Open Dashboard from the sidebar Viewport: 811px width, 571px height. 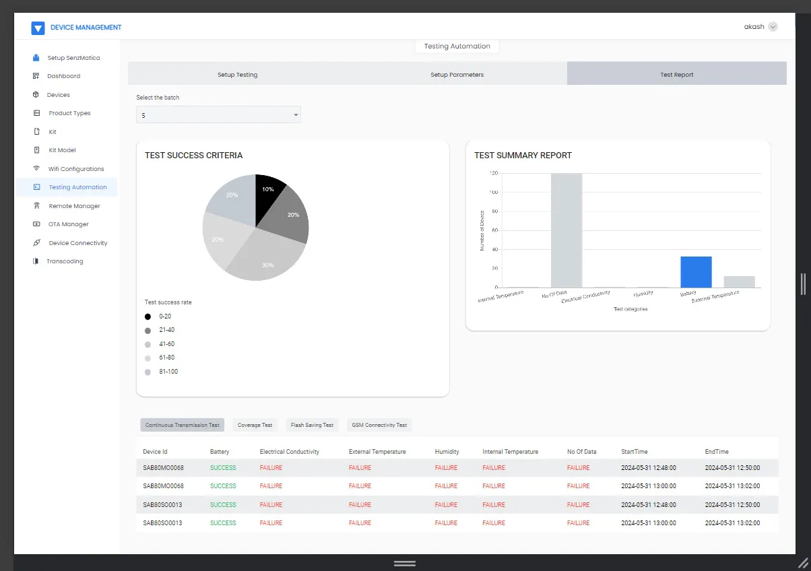63,76
